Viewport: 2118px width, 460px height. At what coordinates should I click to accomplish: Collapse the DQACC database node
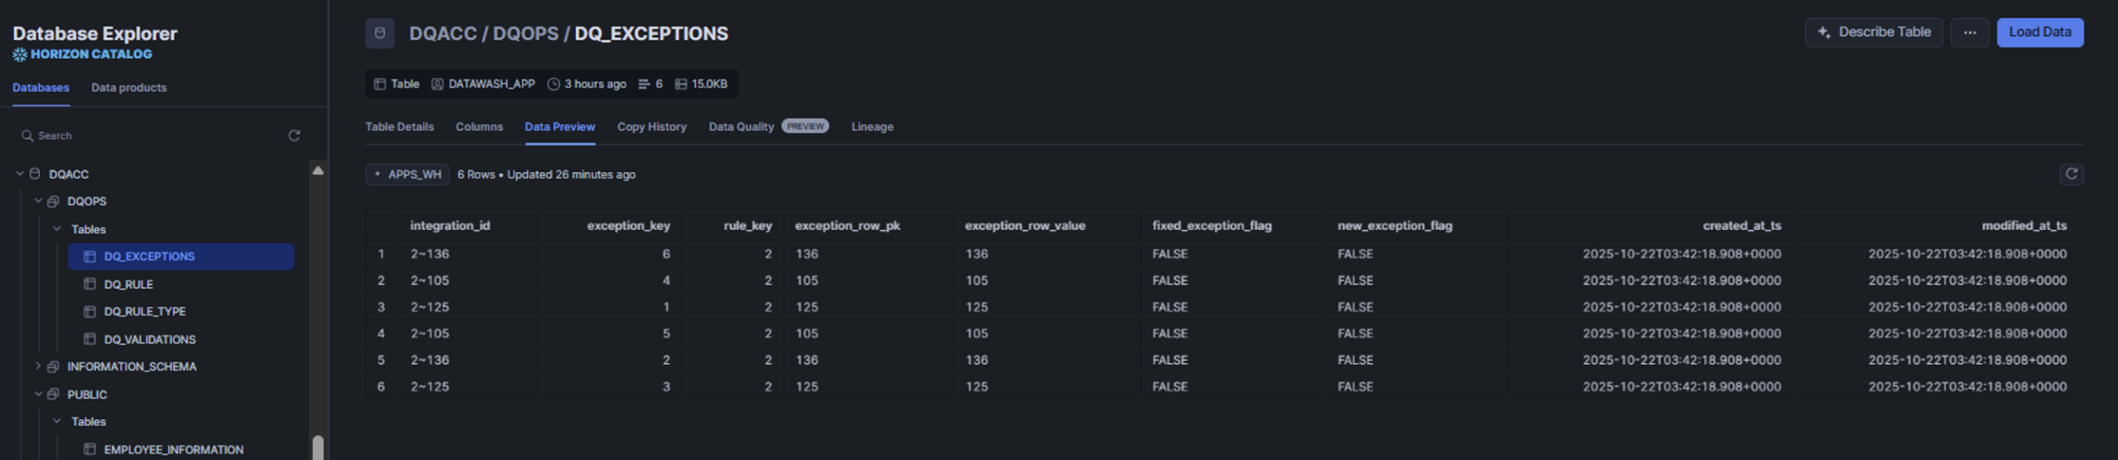(20, 174)
